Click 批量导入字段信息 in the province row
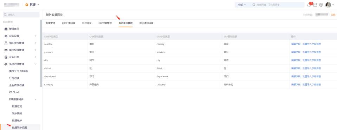337x130 pixels. click(x=312, y=52)
